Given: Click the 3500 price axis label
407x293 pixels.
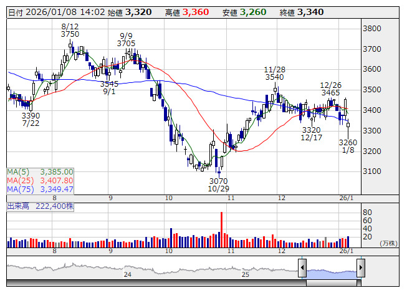Looking at the screenshot, I should (372, 90).
